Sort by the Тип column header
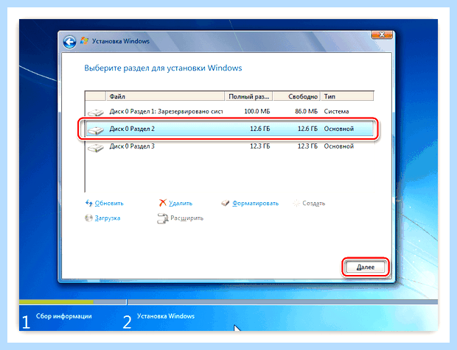 [347, 96]
